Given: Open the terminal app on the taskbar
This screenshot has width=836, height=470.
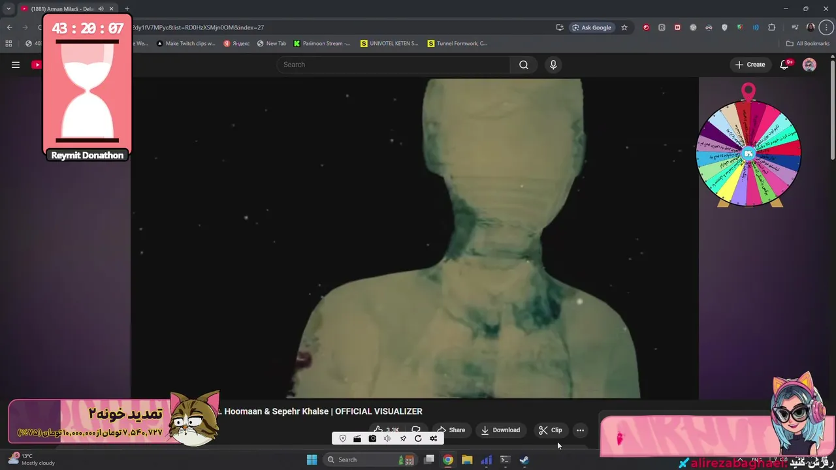Looking at the screenshot, I should tap(505, 460).
